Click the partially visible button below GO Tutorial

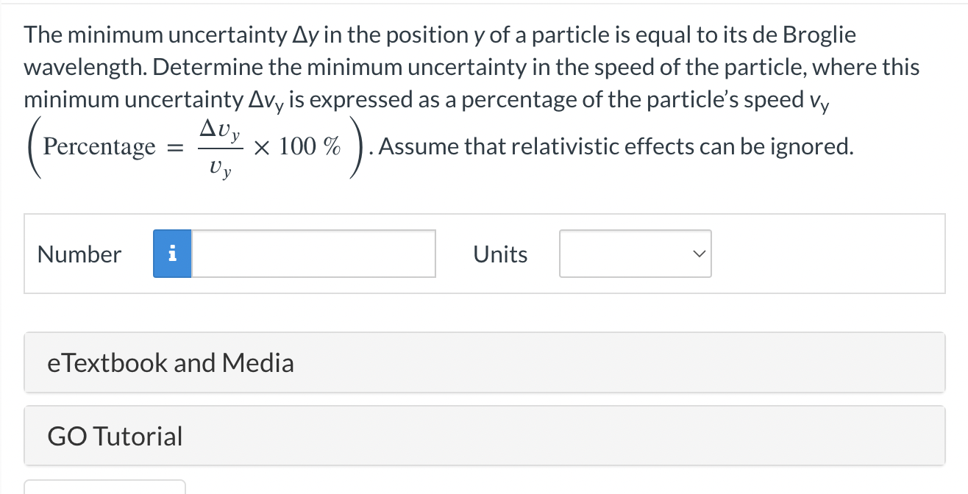pyautogui.click(x=105, y=489)
